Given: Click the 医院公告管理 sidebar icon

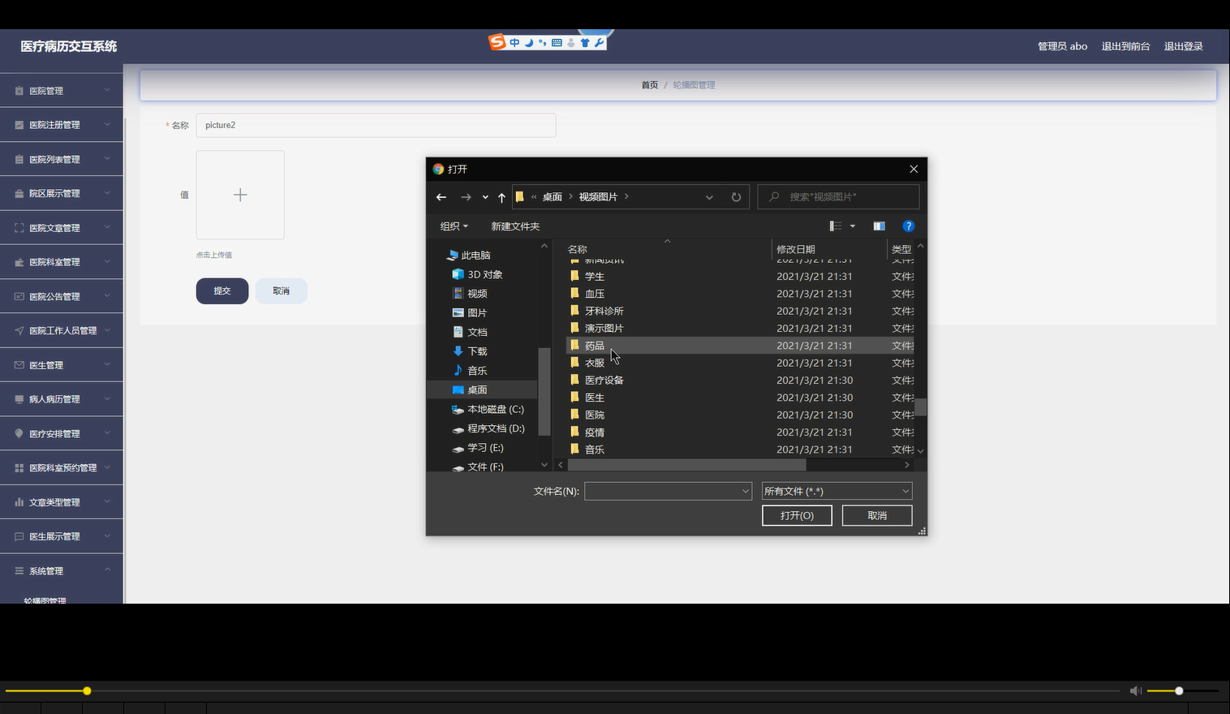Looking at the screenshot, I should (19, 297).
